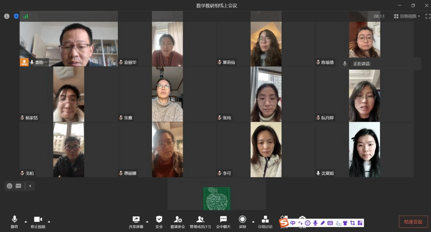
Task: End the meeting via 结束会议
Action: (x=413, y=222)
